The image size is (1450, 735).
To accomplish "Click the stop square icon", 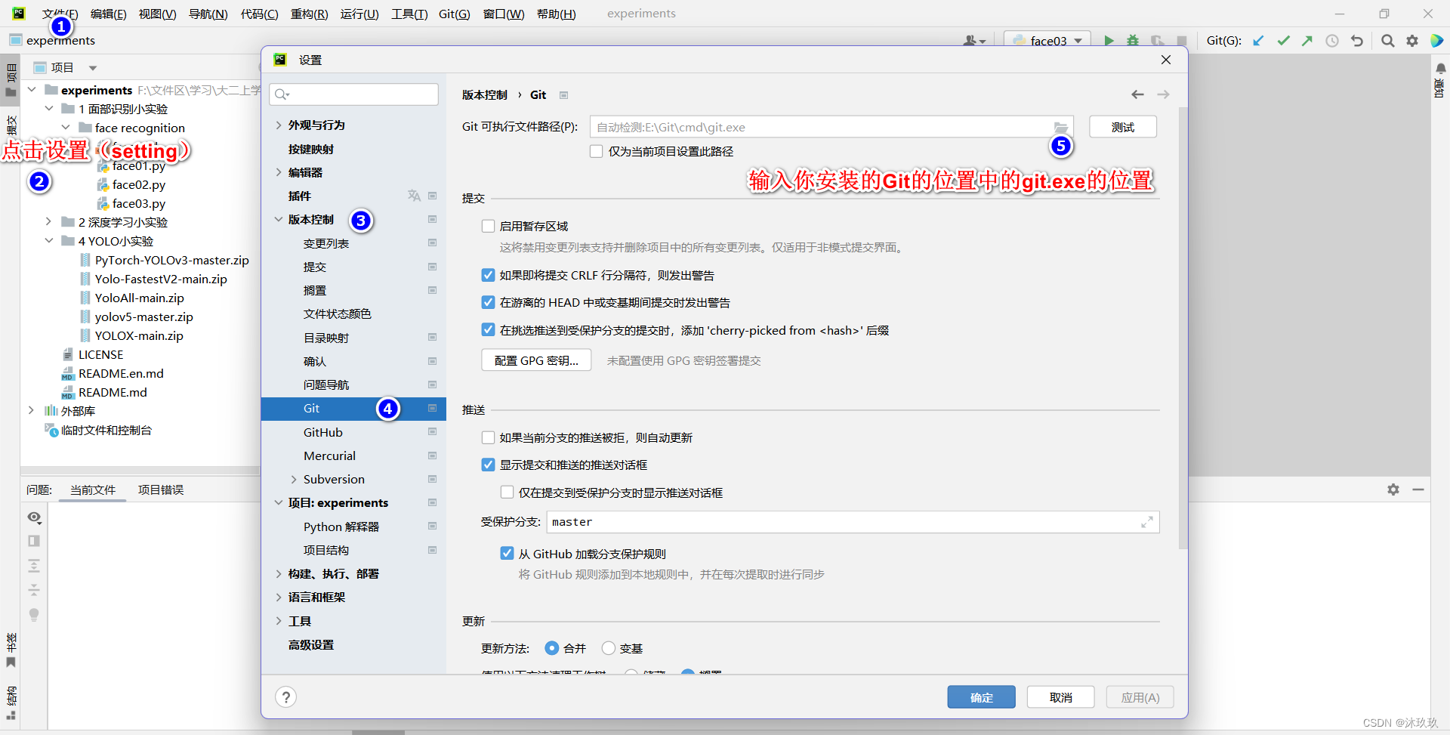I will click(1182, 41).
